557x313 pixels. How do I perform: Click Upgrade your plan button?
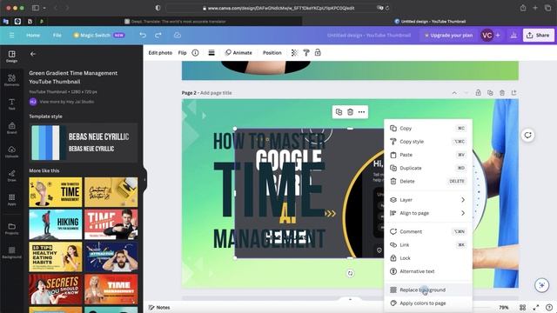pos(448,35)
